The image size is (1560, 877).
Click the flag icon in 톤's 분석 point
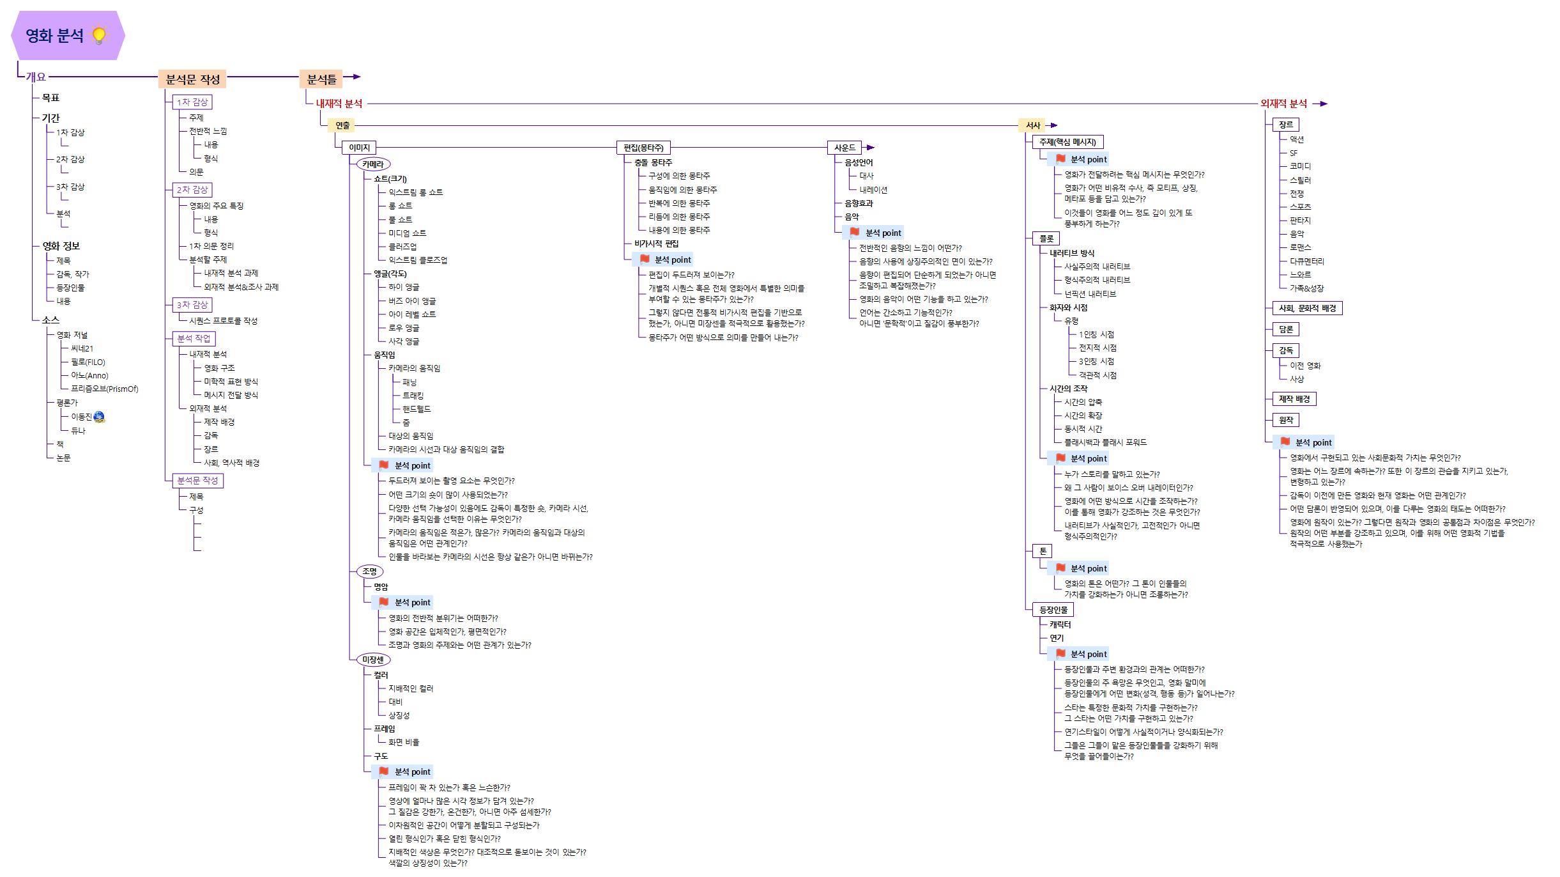(x=1060, y=568)
